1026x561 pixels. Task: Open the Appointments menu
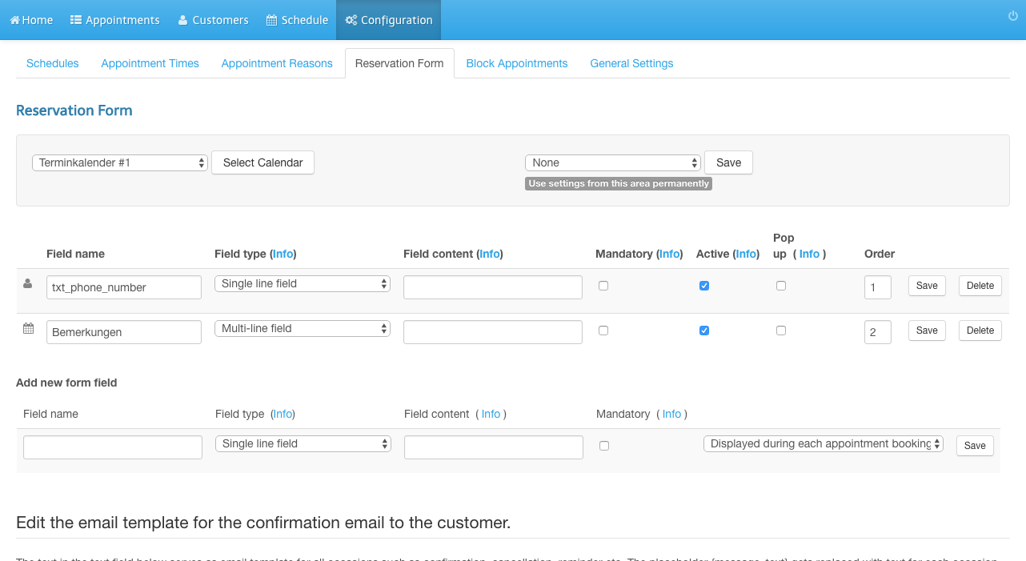point(115,20)
